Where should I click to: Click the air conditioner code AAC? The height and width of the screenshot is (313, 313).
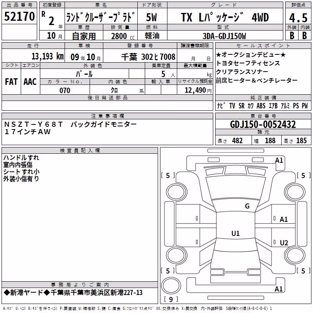(x=30, y=82)
